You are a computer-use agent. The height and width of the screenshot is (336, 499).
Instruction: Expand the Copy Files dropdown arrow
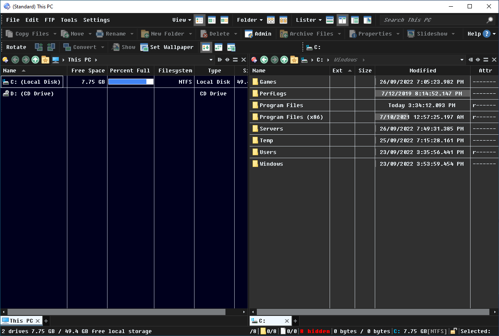(x=55, y=34)
